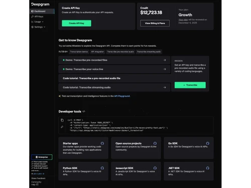
Task: Click the Deepgram logo
Action: pyautogui.click(x=40, y=5)
